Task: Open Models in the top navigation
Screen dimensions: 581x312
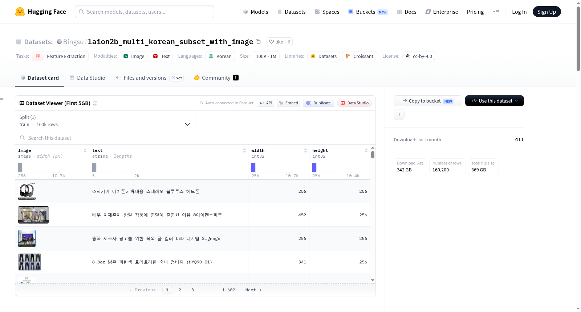Action: click(x=256, y=12)
